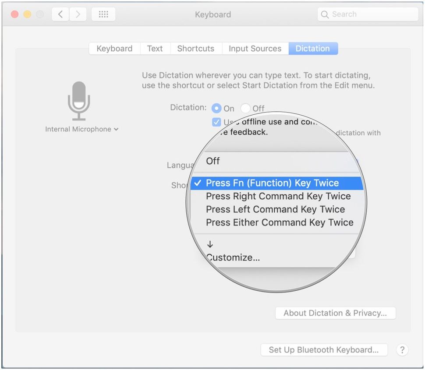Click the forward navigation chevron

pos(78,14)
